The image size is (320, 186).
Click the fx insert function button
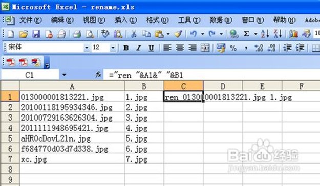pos(99,75)
